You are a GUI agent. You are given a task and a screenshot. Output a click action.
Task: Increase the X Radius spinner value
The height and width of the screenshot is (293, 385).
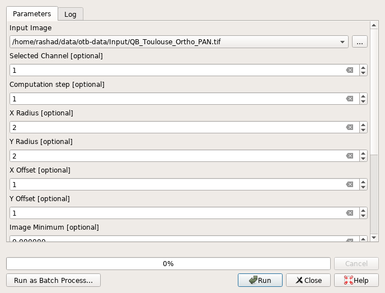[363, 124]
